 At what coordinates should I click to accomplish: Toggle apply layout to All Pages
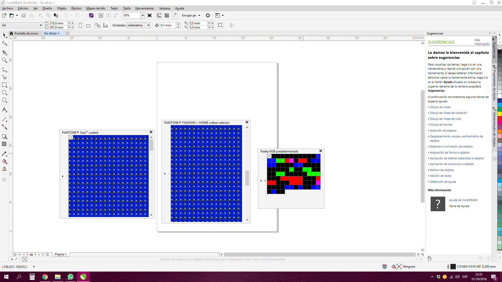point(98,25)
